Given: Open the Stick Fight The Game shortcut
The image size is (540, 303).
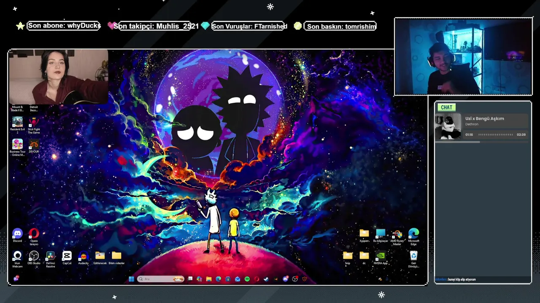Looking at the screenshot, I should pyautogui.click(x=34, y=125).
